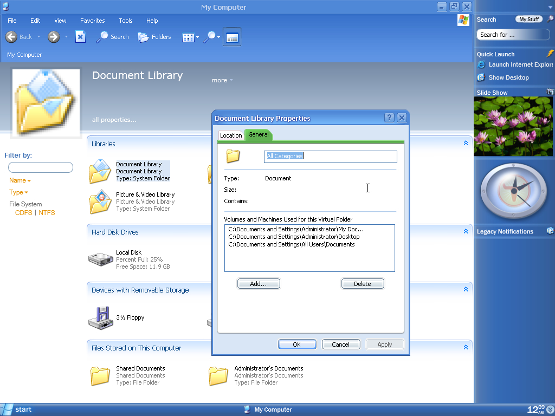The width and height of the screenshot is (555, 416).
Task: Expand the Name filter dropdown
Action: (20, 180)
